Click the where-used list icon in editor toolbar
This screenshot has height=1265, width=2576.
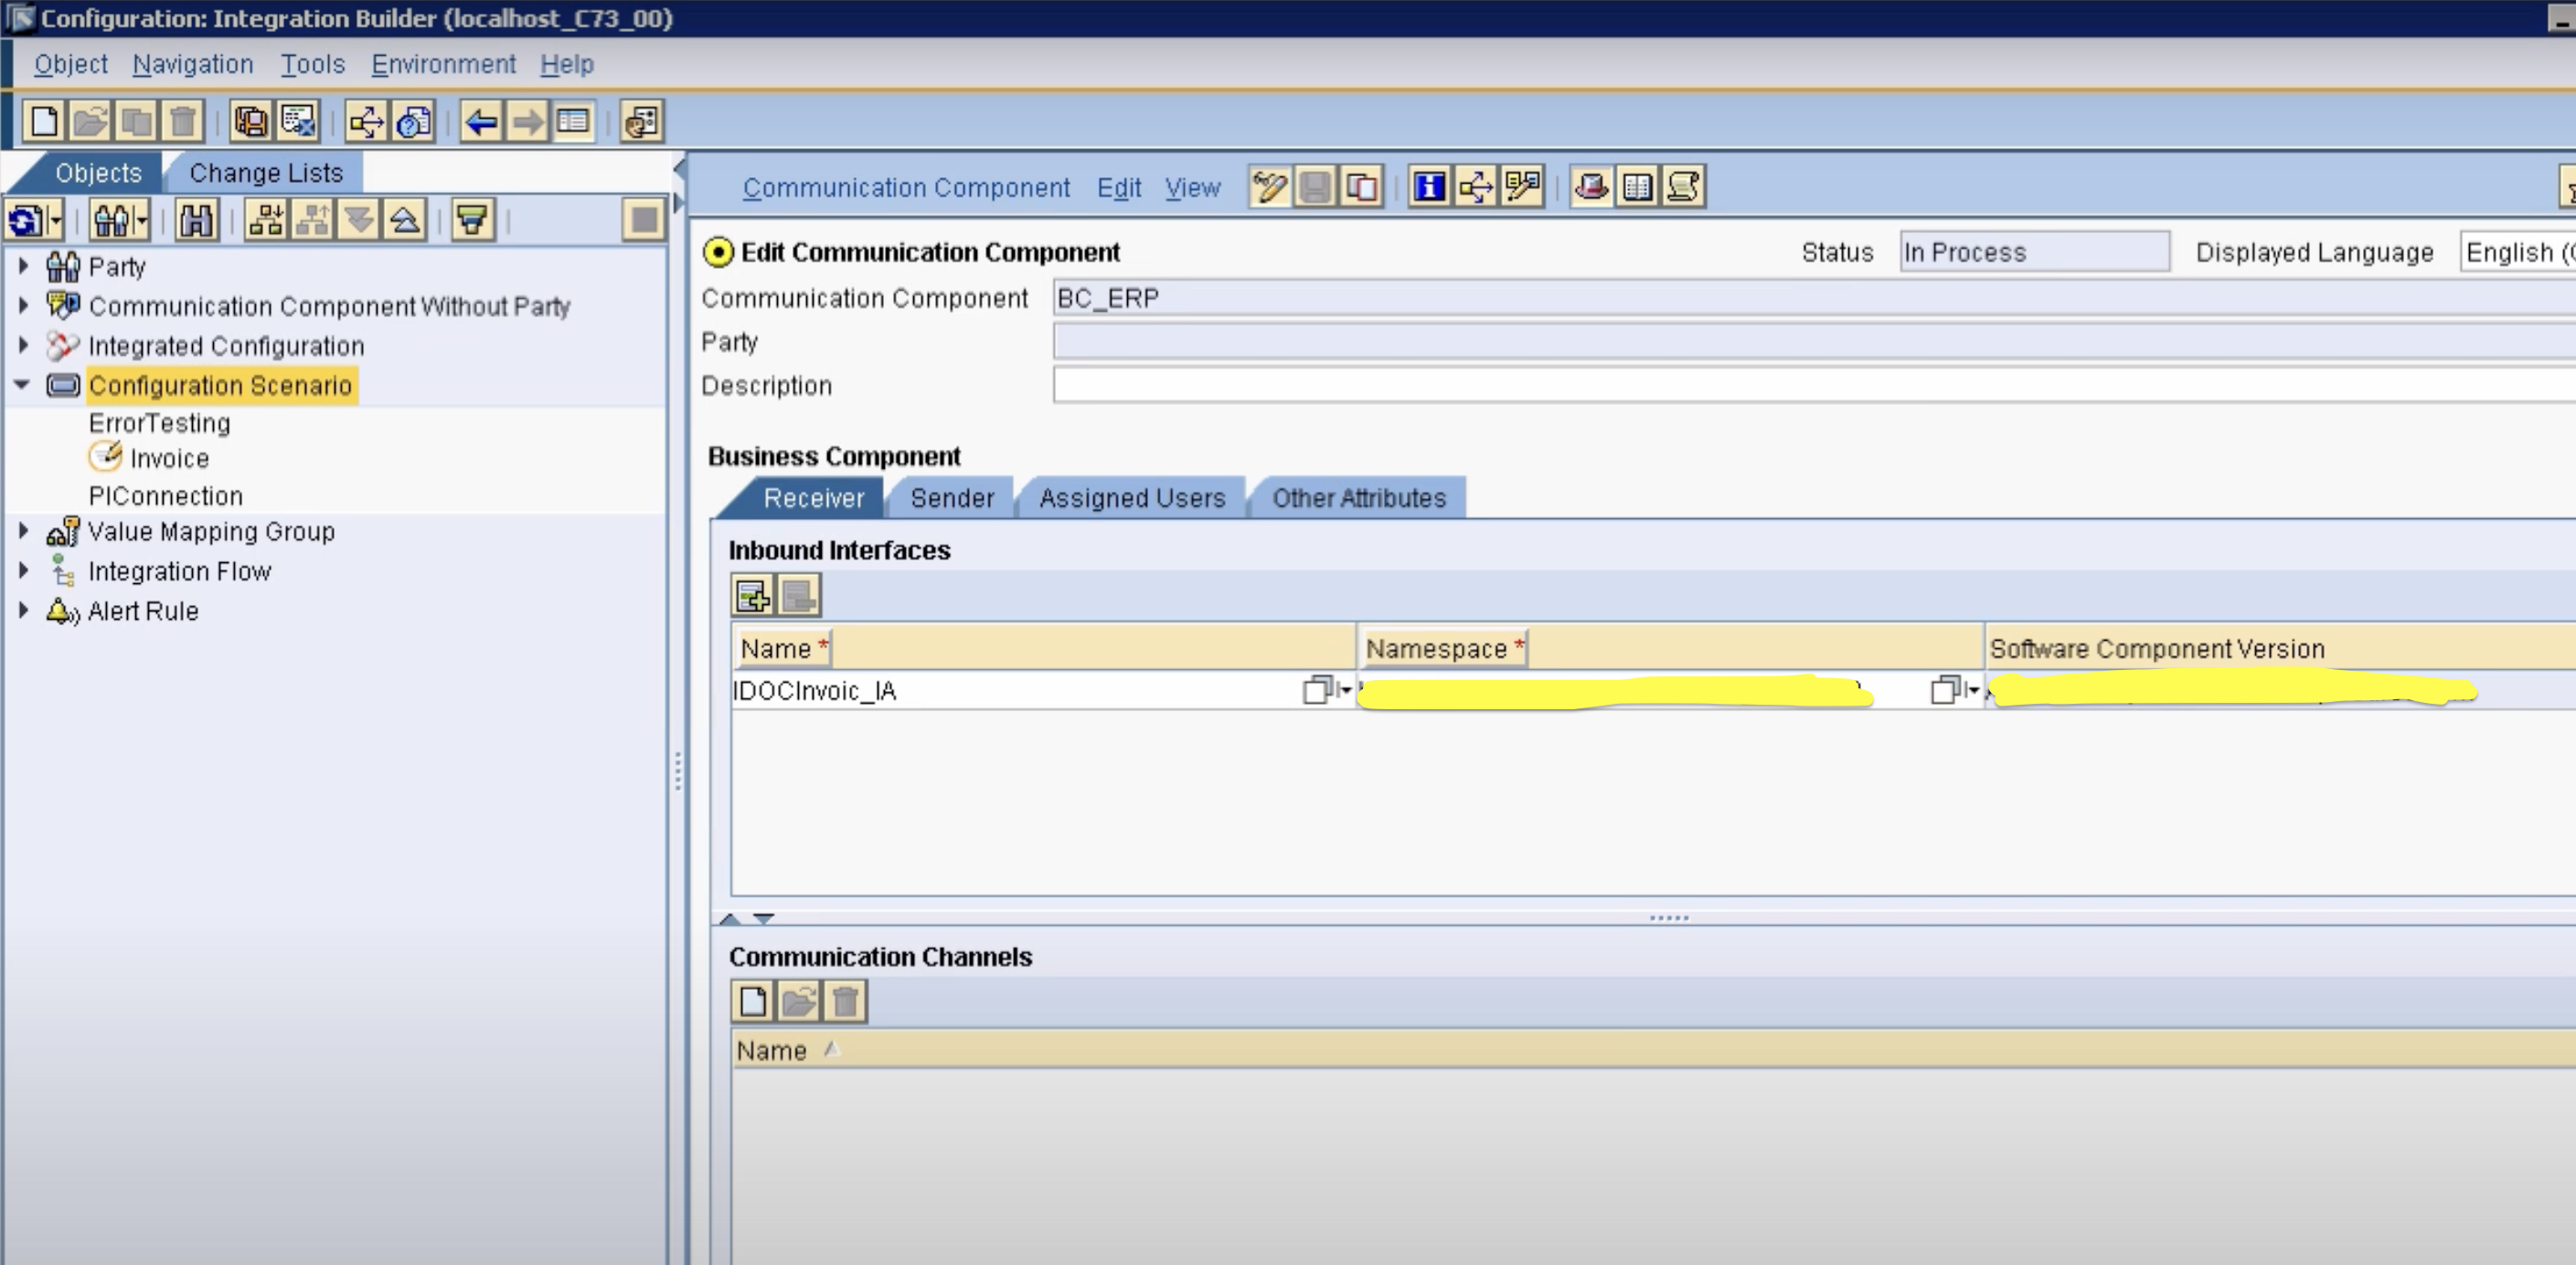(1475, 187)
